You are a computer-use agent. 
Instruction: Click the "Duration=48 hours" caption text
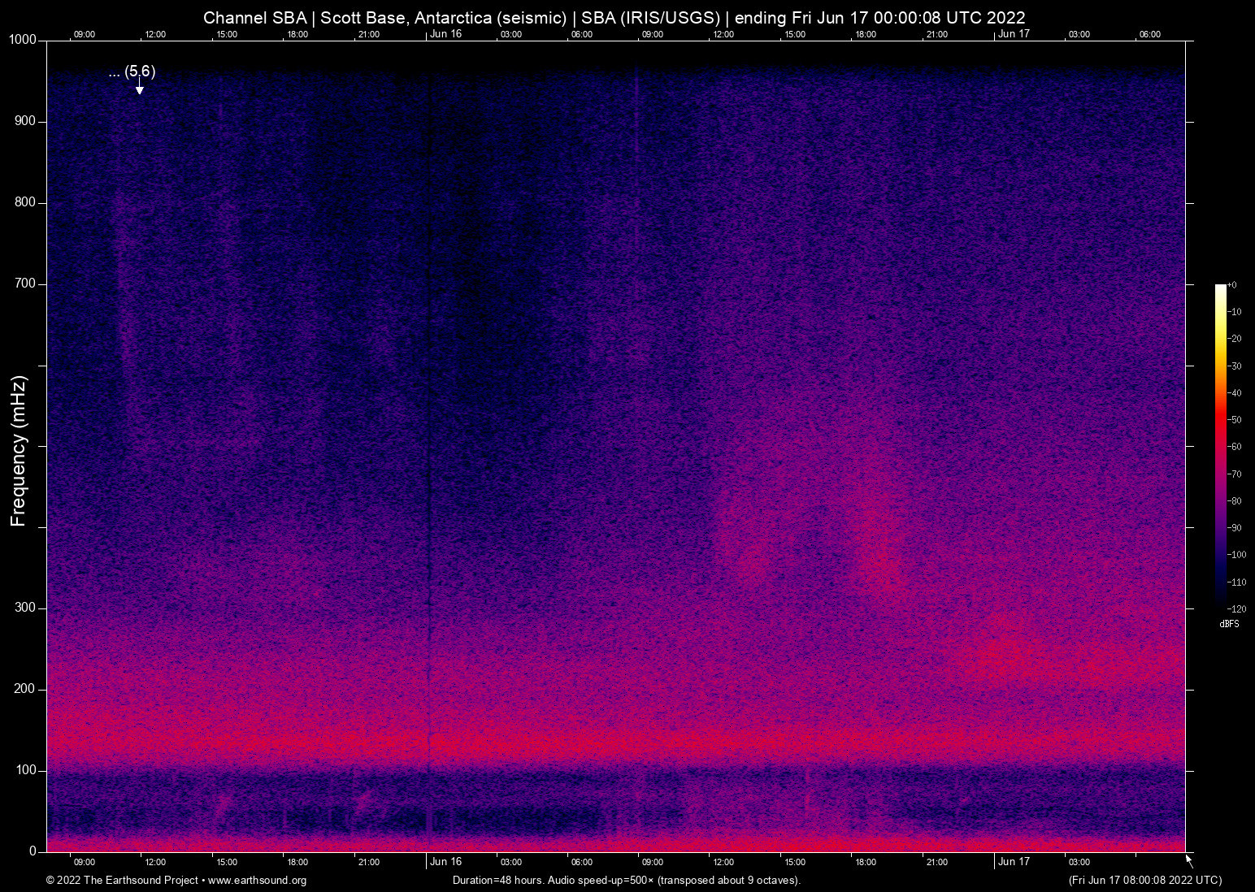pos(498,881)
